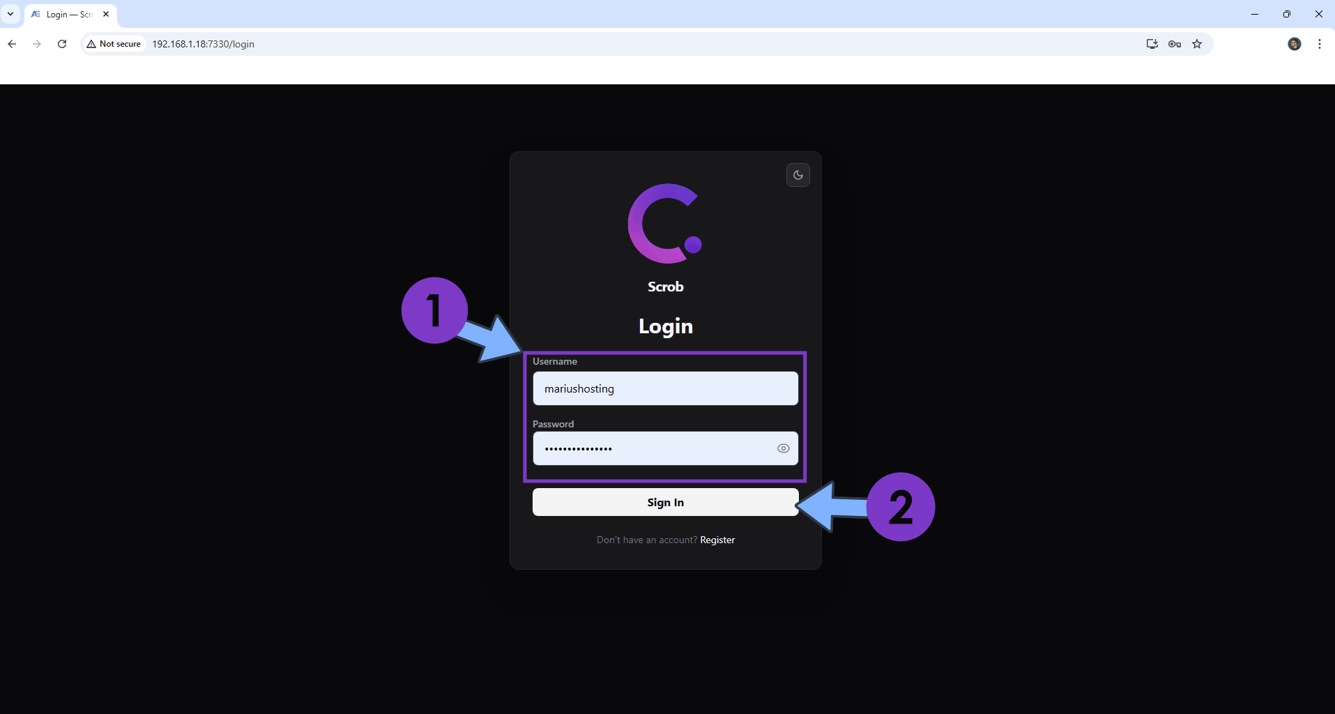Click the Scrob logo
This screenshot has width=1335, height=714.
pos(664,225)
